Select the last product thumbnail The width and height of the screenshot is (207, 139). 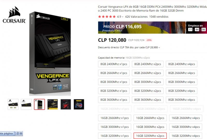tap(79, 104)
